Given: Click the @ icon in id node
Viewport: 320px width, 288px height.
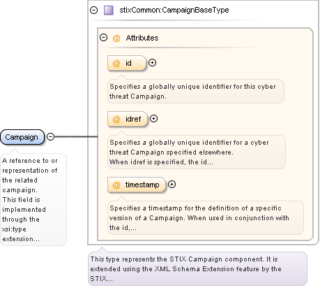Looking at the screenshot, I should pyautogui.click(x=116, y=63).
